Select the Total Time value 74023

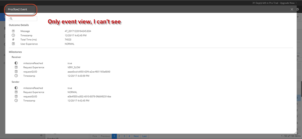point(68,40)
